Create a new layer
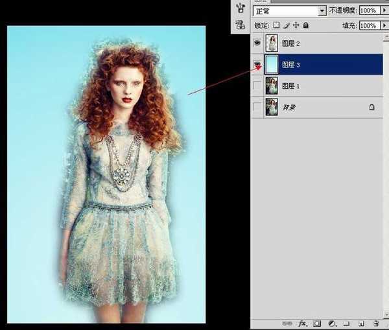 pyautogui.click(x=360, y=322)
